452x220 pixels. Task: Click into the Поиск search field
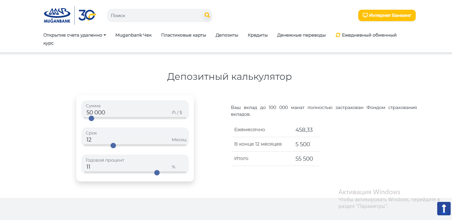[155, 15]
